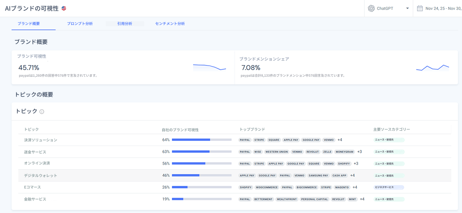462x213 pixels.
Task: Click SQUARE tag in 決済ソリューション row
Action: (274, 140)
